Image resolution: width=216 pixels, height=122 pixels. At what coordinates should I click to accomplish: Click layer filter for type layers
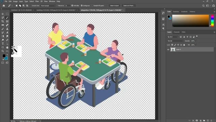187,37
